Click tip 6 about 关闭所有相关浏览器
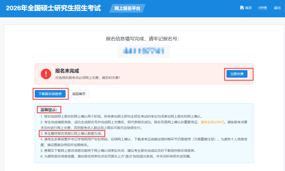The height and width of the screenshot is (171, 285). 116,156
